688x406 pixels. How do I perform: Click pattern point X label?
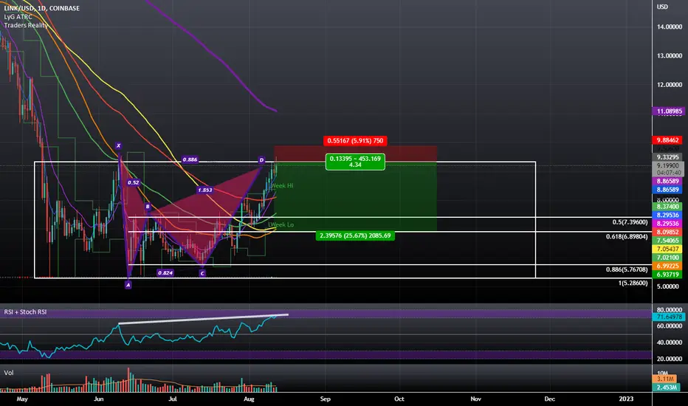118,145
